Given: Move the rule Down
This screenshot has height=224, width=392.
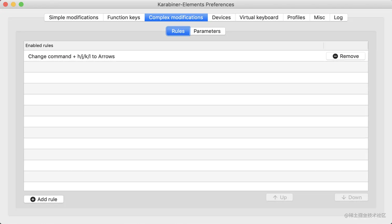Looking at the screenshot, I should click(351, 197).
